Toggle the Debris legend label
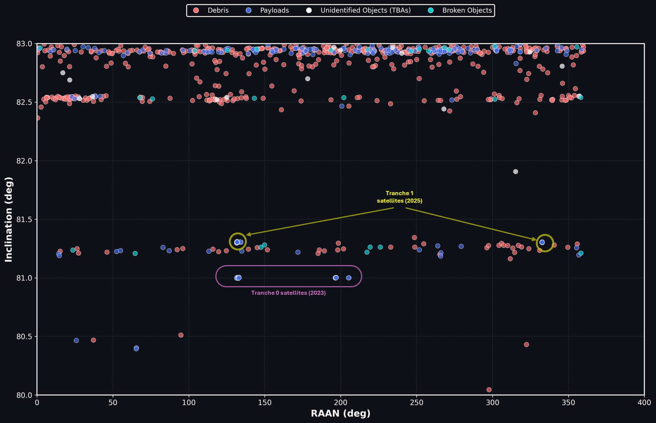 pos(218,11)
